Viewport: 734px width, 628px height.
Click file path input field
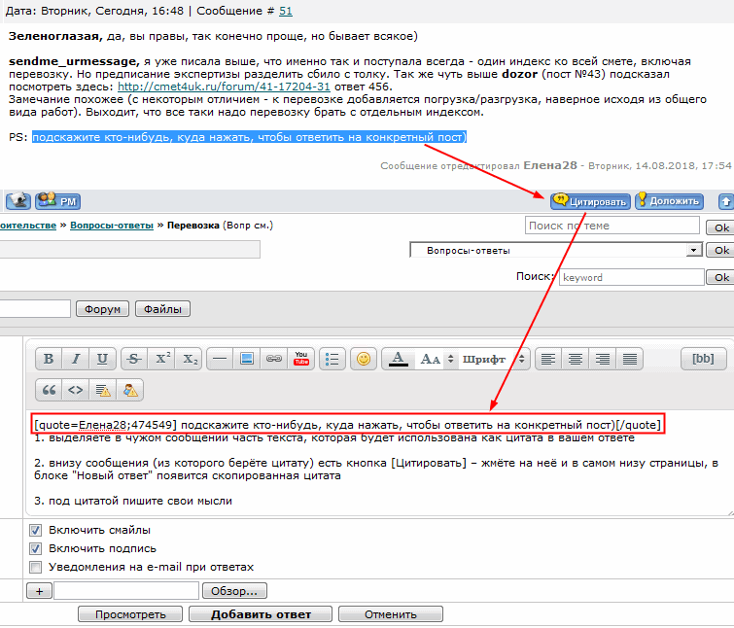click(x=126, y=591)
